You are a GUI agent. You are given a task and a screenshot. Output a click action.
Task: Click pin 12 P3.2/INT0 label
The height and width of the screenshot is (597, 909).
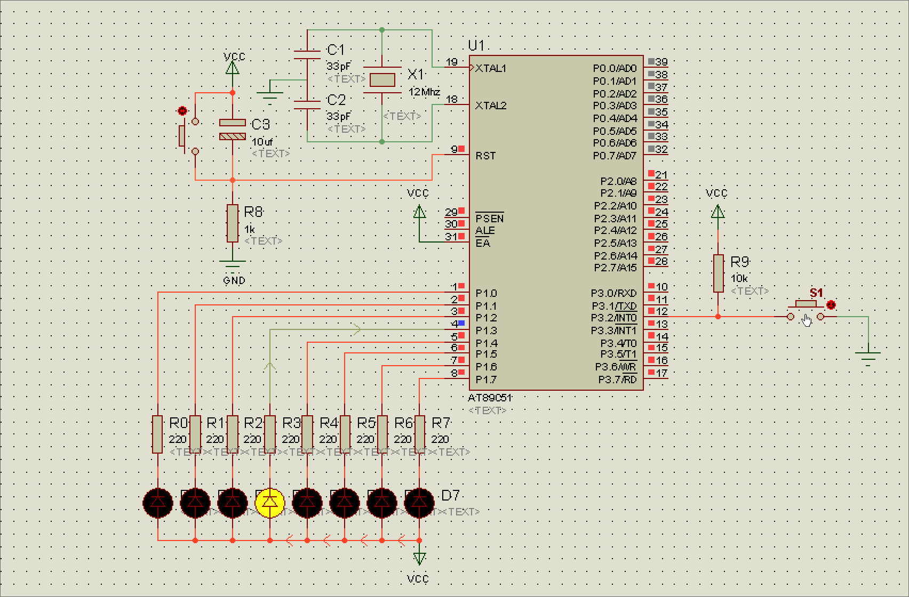point(613,318)
